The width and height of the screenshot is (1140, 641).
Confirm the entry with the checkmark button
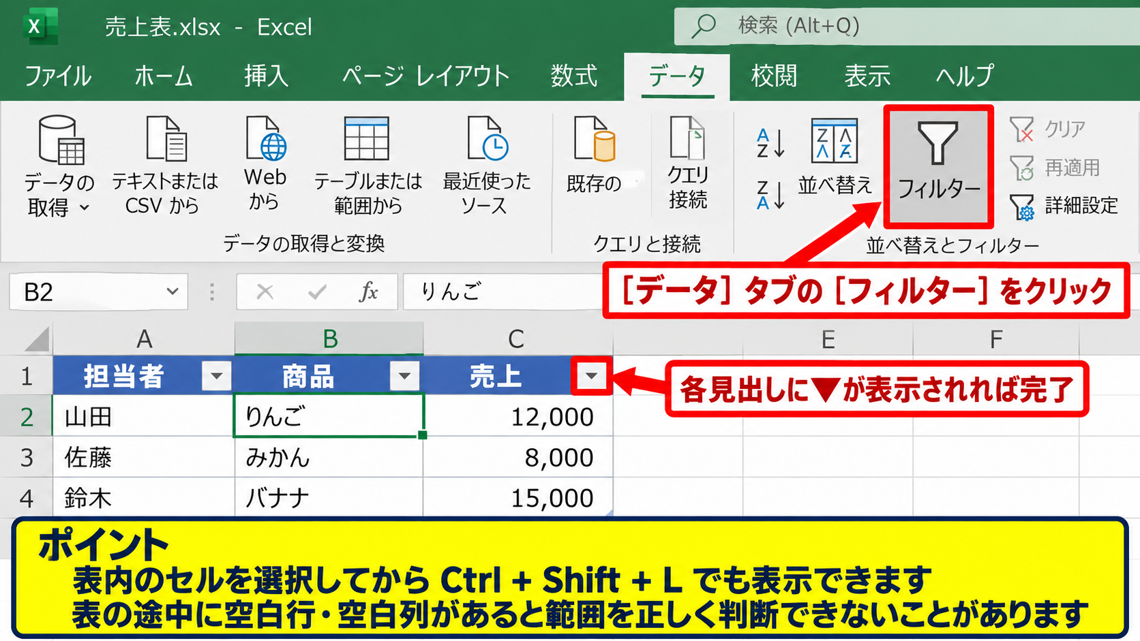317,292
